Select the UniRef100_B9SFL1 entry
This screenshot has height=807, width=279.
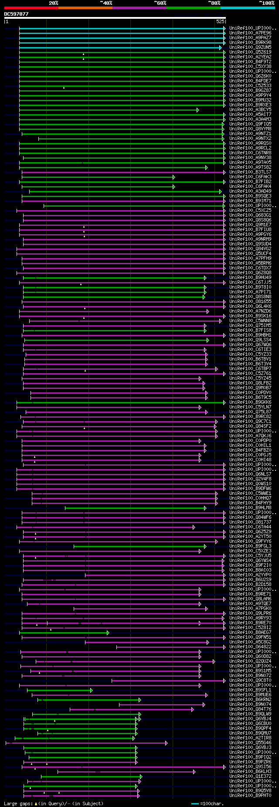click(250, 690)
